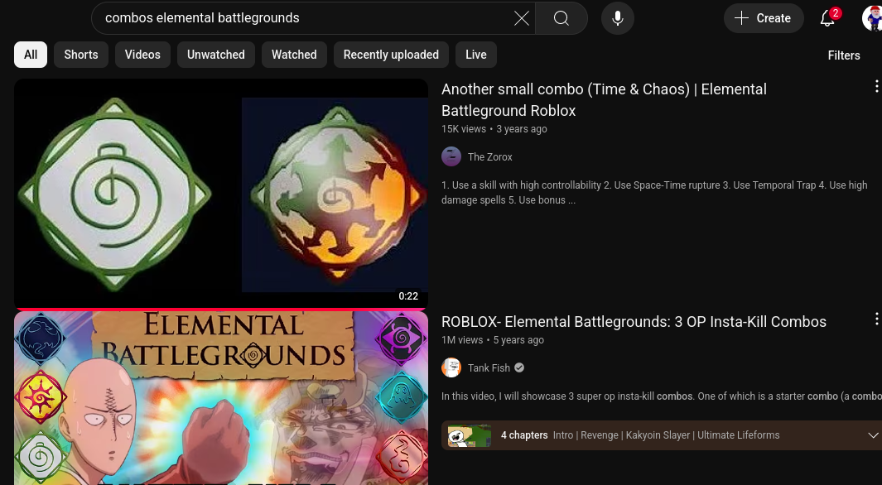Open the Another small combo (Time & Chaos) video title

tap(604, 99)
